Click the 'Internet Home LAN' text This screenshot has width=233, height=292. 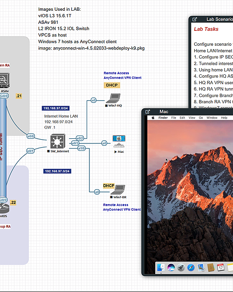coord(61,116)
